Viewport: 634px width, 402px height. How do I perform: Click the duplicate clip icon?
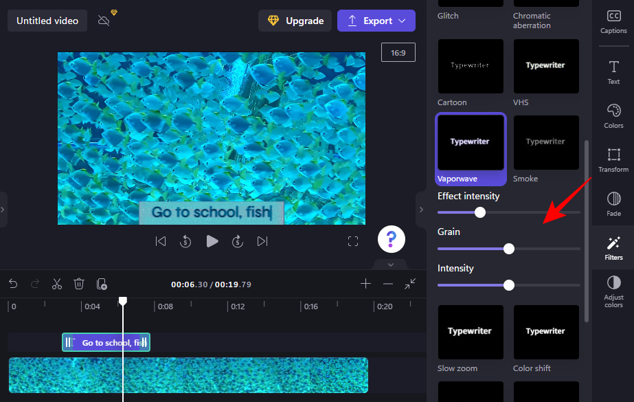click(102, 284)
